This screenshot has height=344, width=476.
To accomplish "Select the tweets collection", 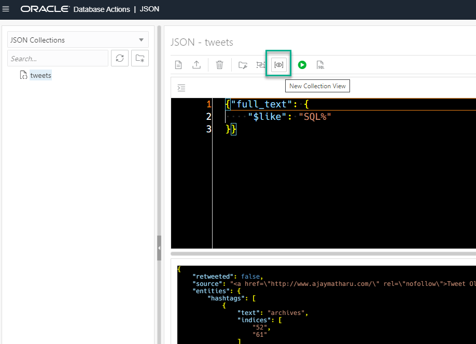I will [x=40, y=75].
